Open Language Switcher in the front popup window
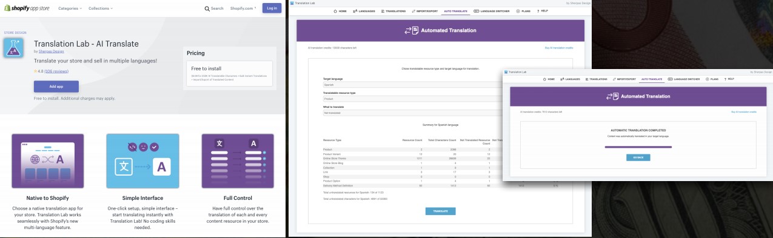 click(684, 79)
